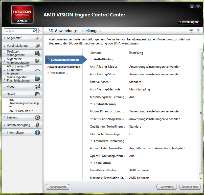Change OpenGL-Dreifachpufferung Aus value
Image resolution: width=204 pixels, height=195 pixels.
tap(132, 156)
